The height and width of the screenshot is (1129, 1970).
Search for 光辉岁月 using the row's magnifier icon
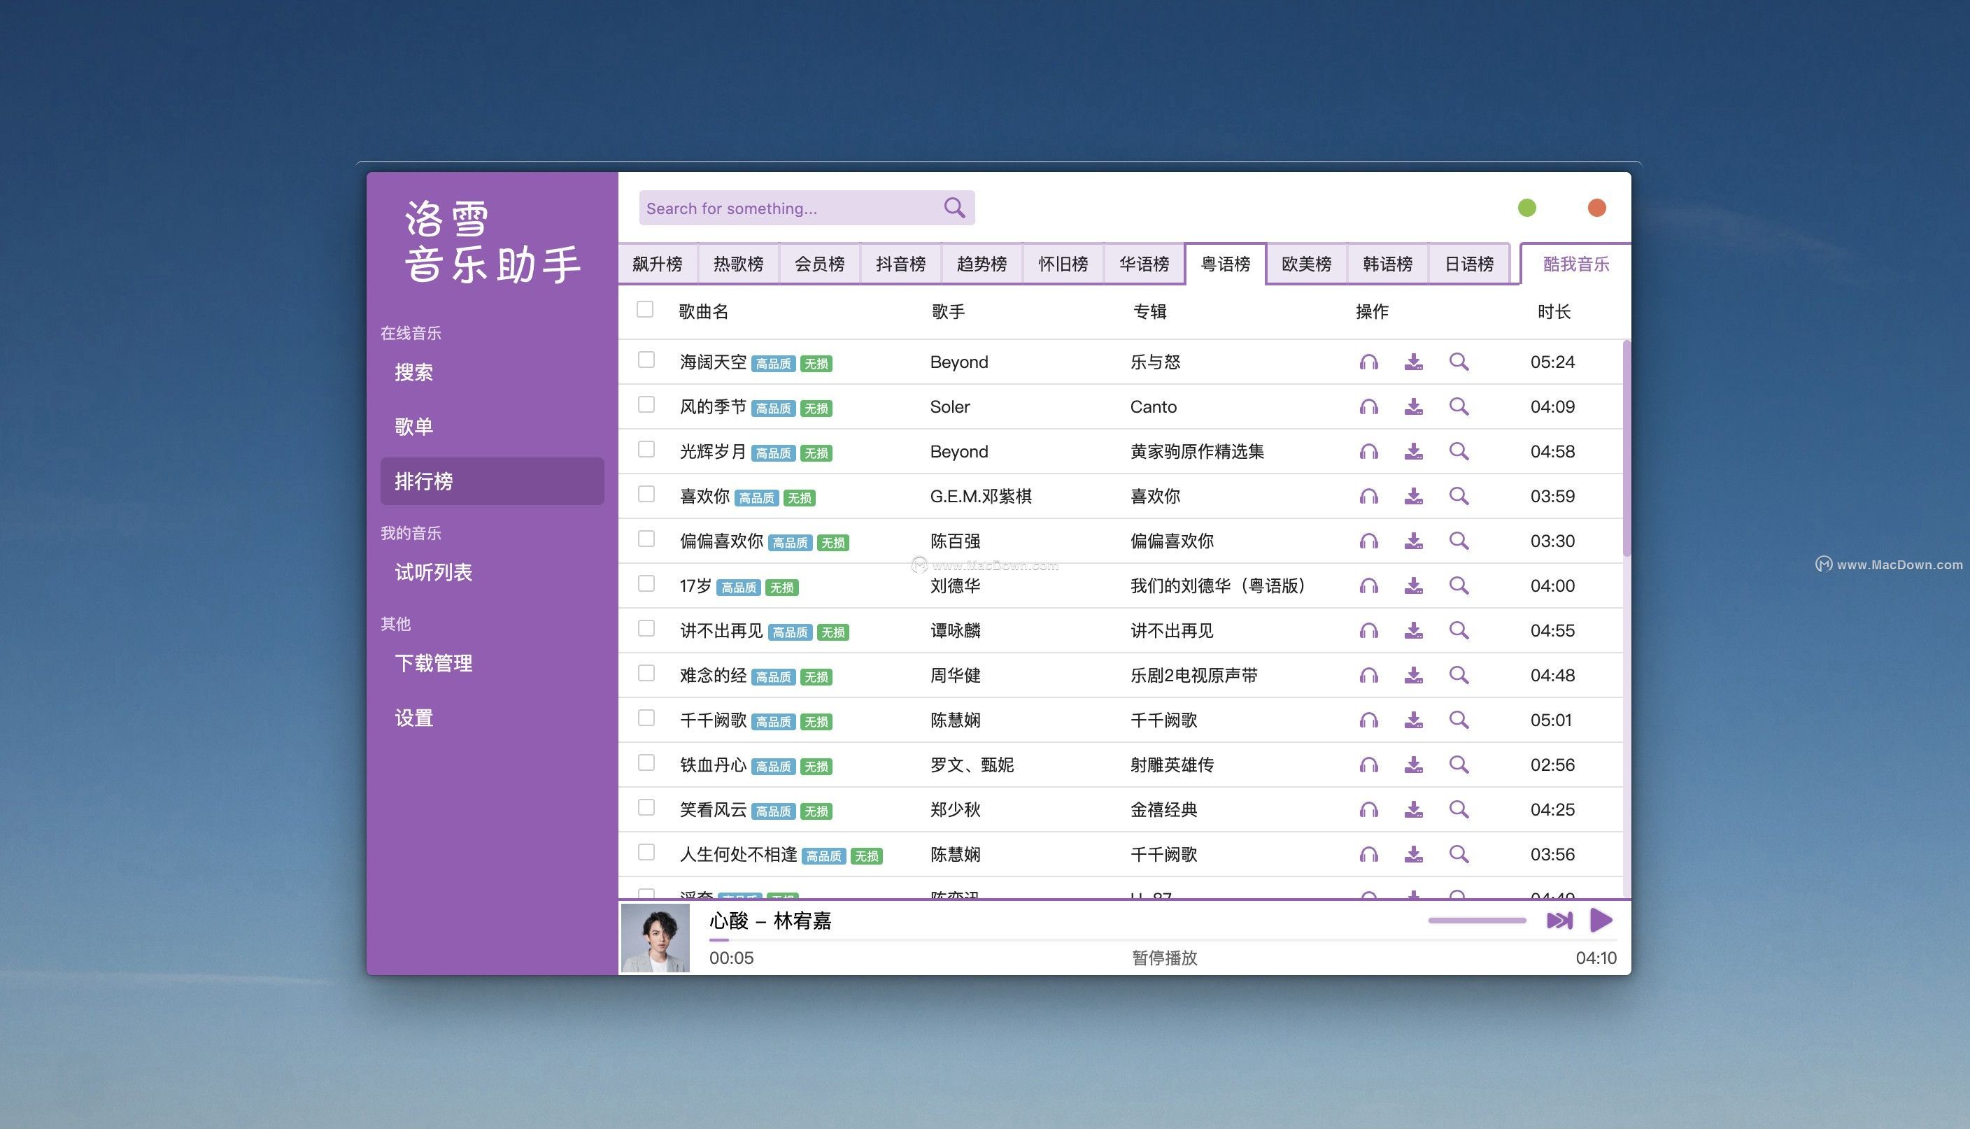click(x=1459, y=451)
